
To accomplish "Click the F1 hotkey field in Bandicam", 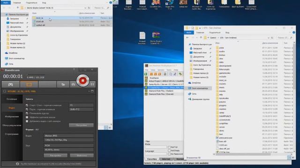I will [81, 105].
